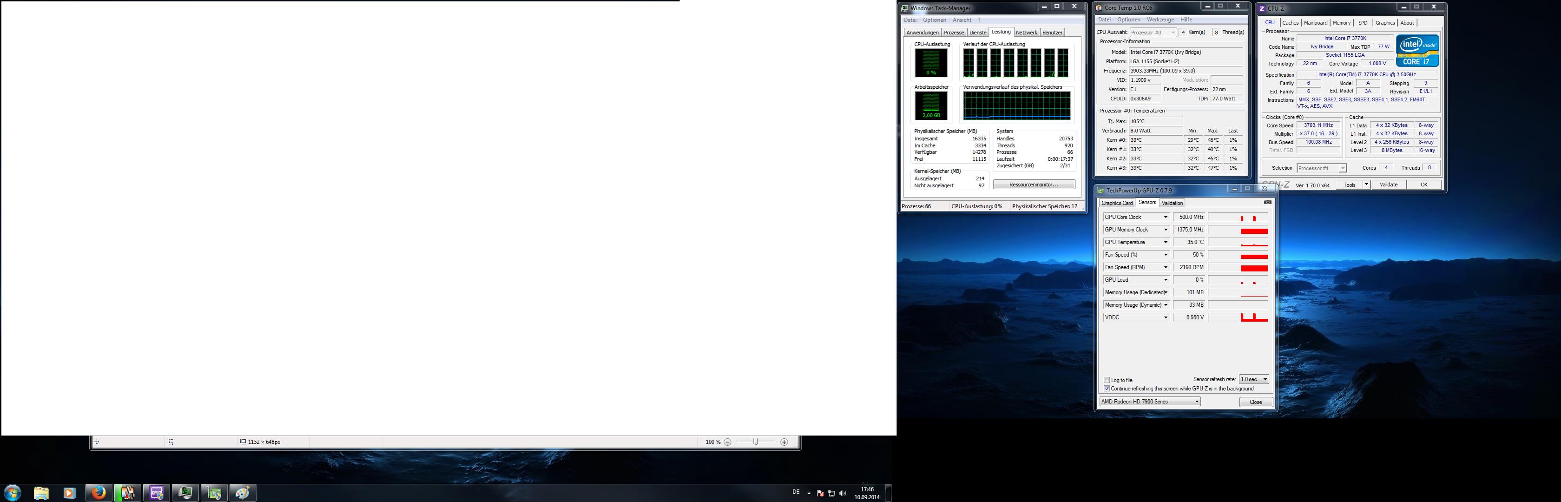Enable the Log to file checkbox
The image size is (1561, 502).
click(1107, 380)
